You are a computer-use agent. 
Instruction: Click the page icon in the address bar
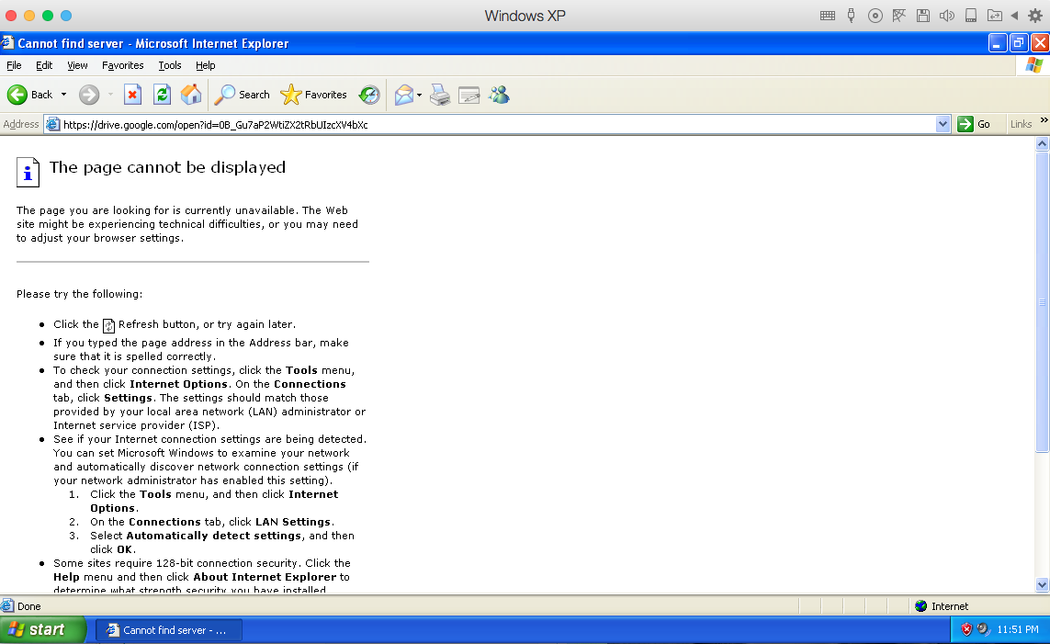(53, 125)
